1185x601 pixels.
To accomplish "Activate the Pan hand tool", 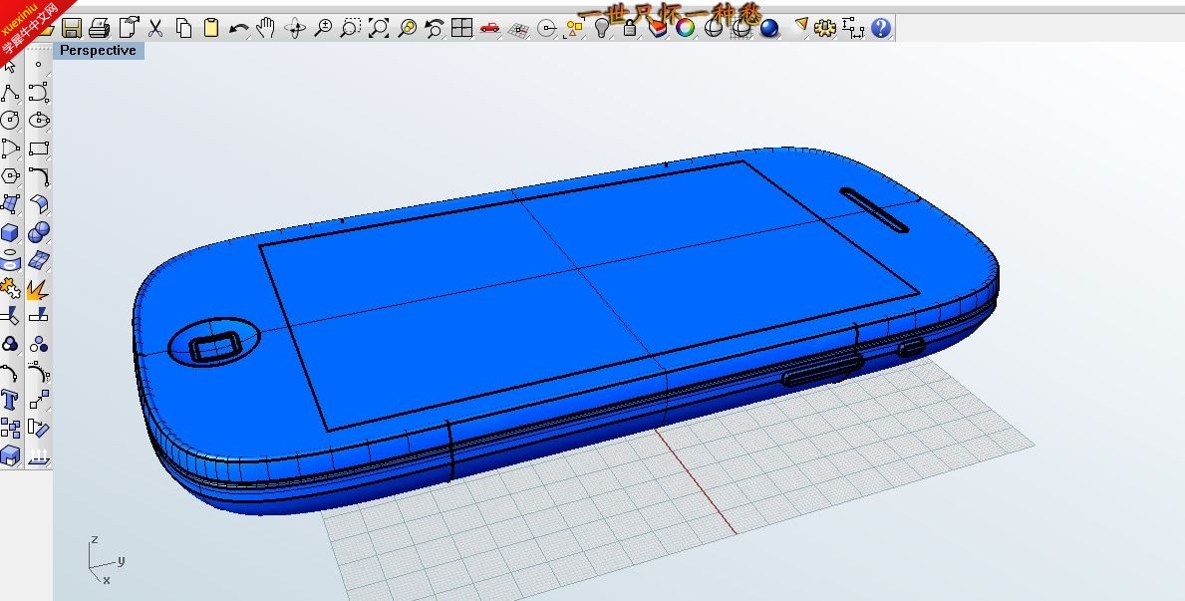I will click(x=265, y=29).
